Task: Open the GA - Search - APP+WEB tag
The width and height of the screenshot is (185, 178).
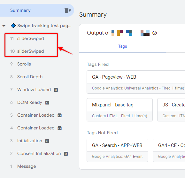Action: (x=117, y=151)
